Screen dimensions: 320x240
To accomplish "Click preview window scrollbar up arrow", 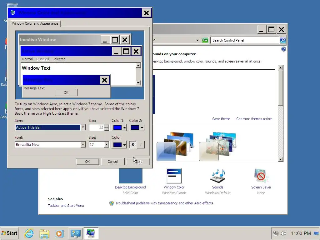I will pyautogui.click(x=138, y=65).
